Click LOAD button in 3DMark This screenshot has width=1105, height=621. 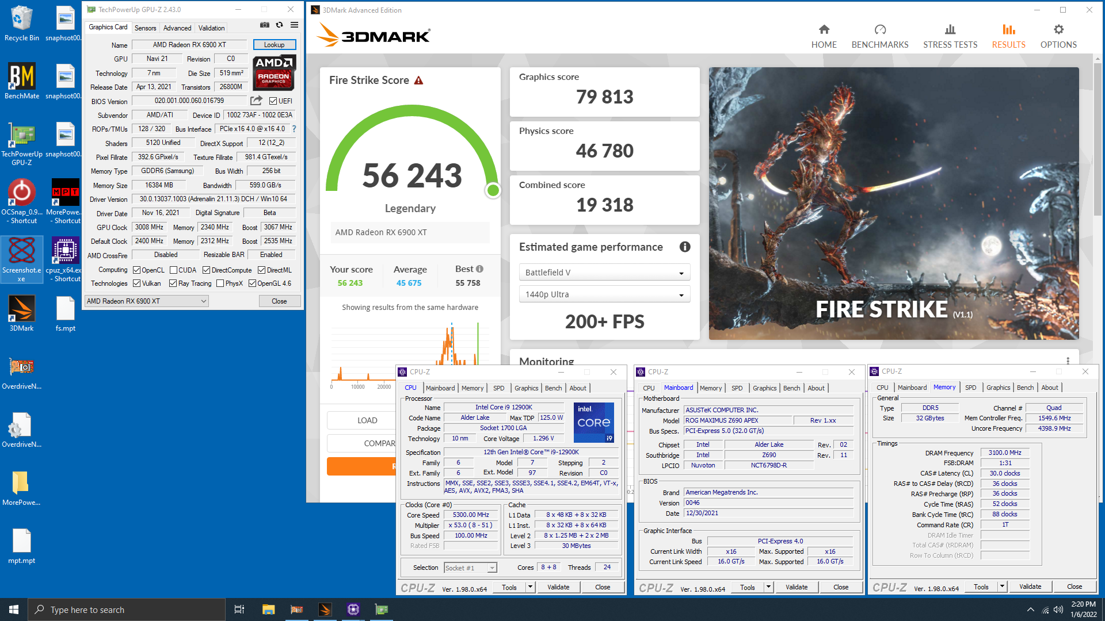coord(367,420)
